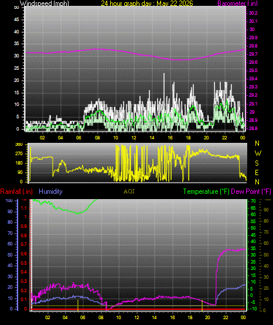The width and height of the screenshot is (273, 325).
Task: Click the E wind direction marker
Action: 257,172
